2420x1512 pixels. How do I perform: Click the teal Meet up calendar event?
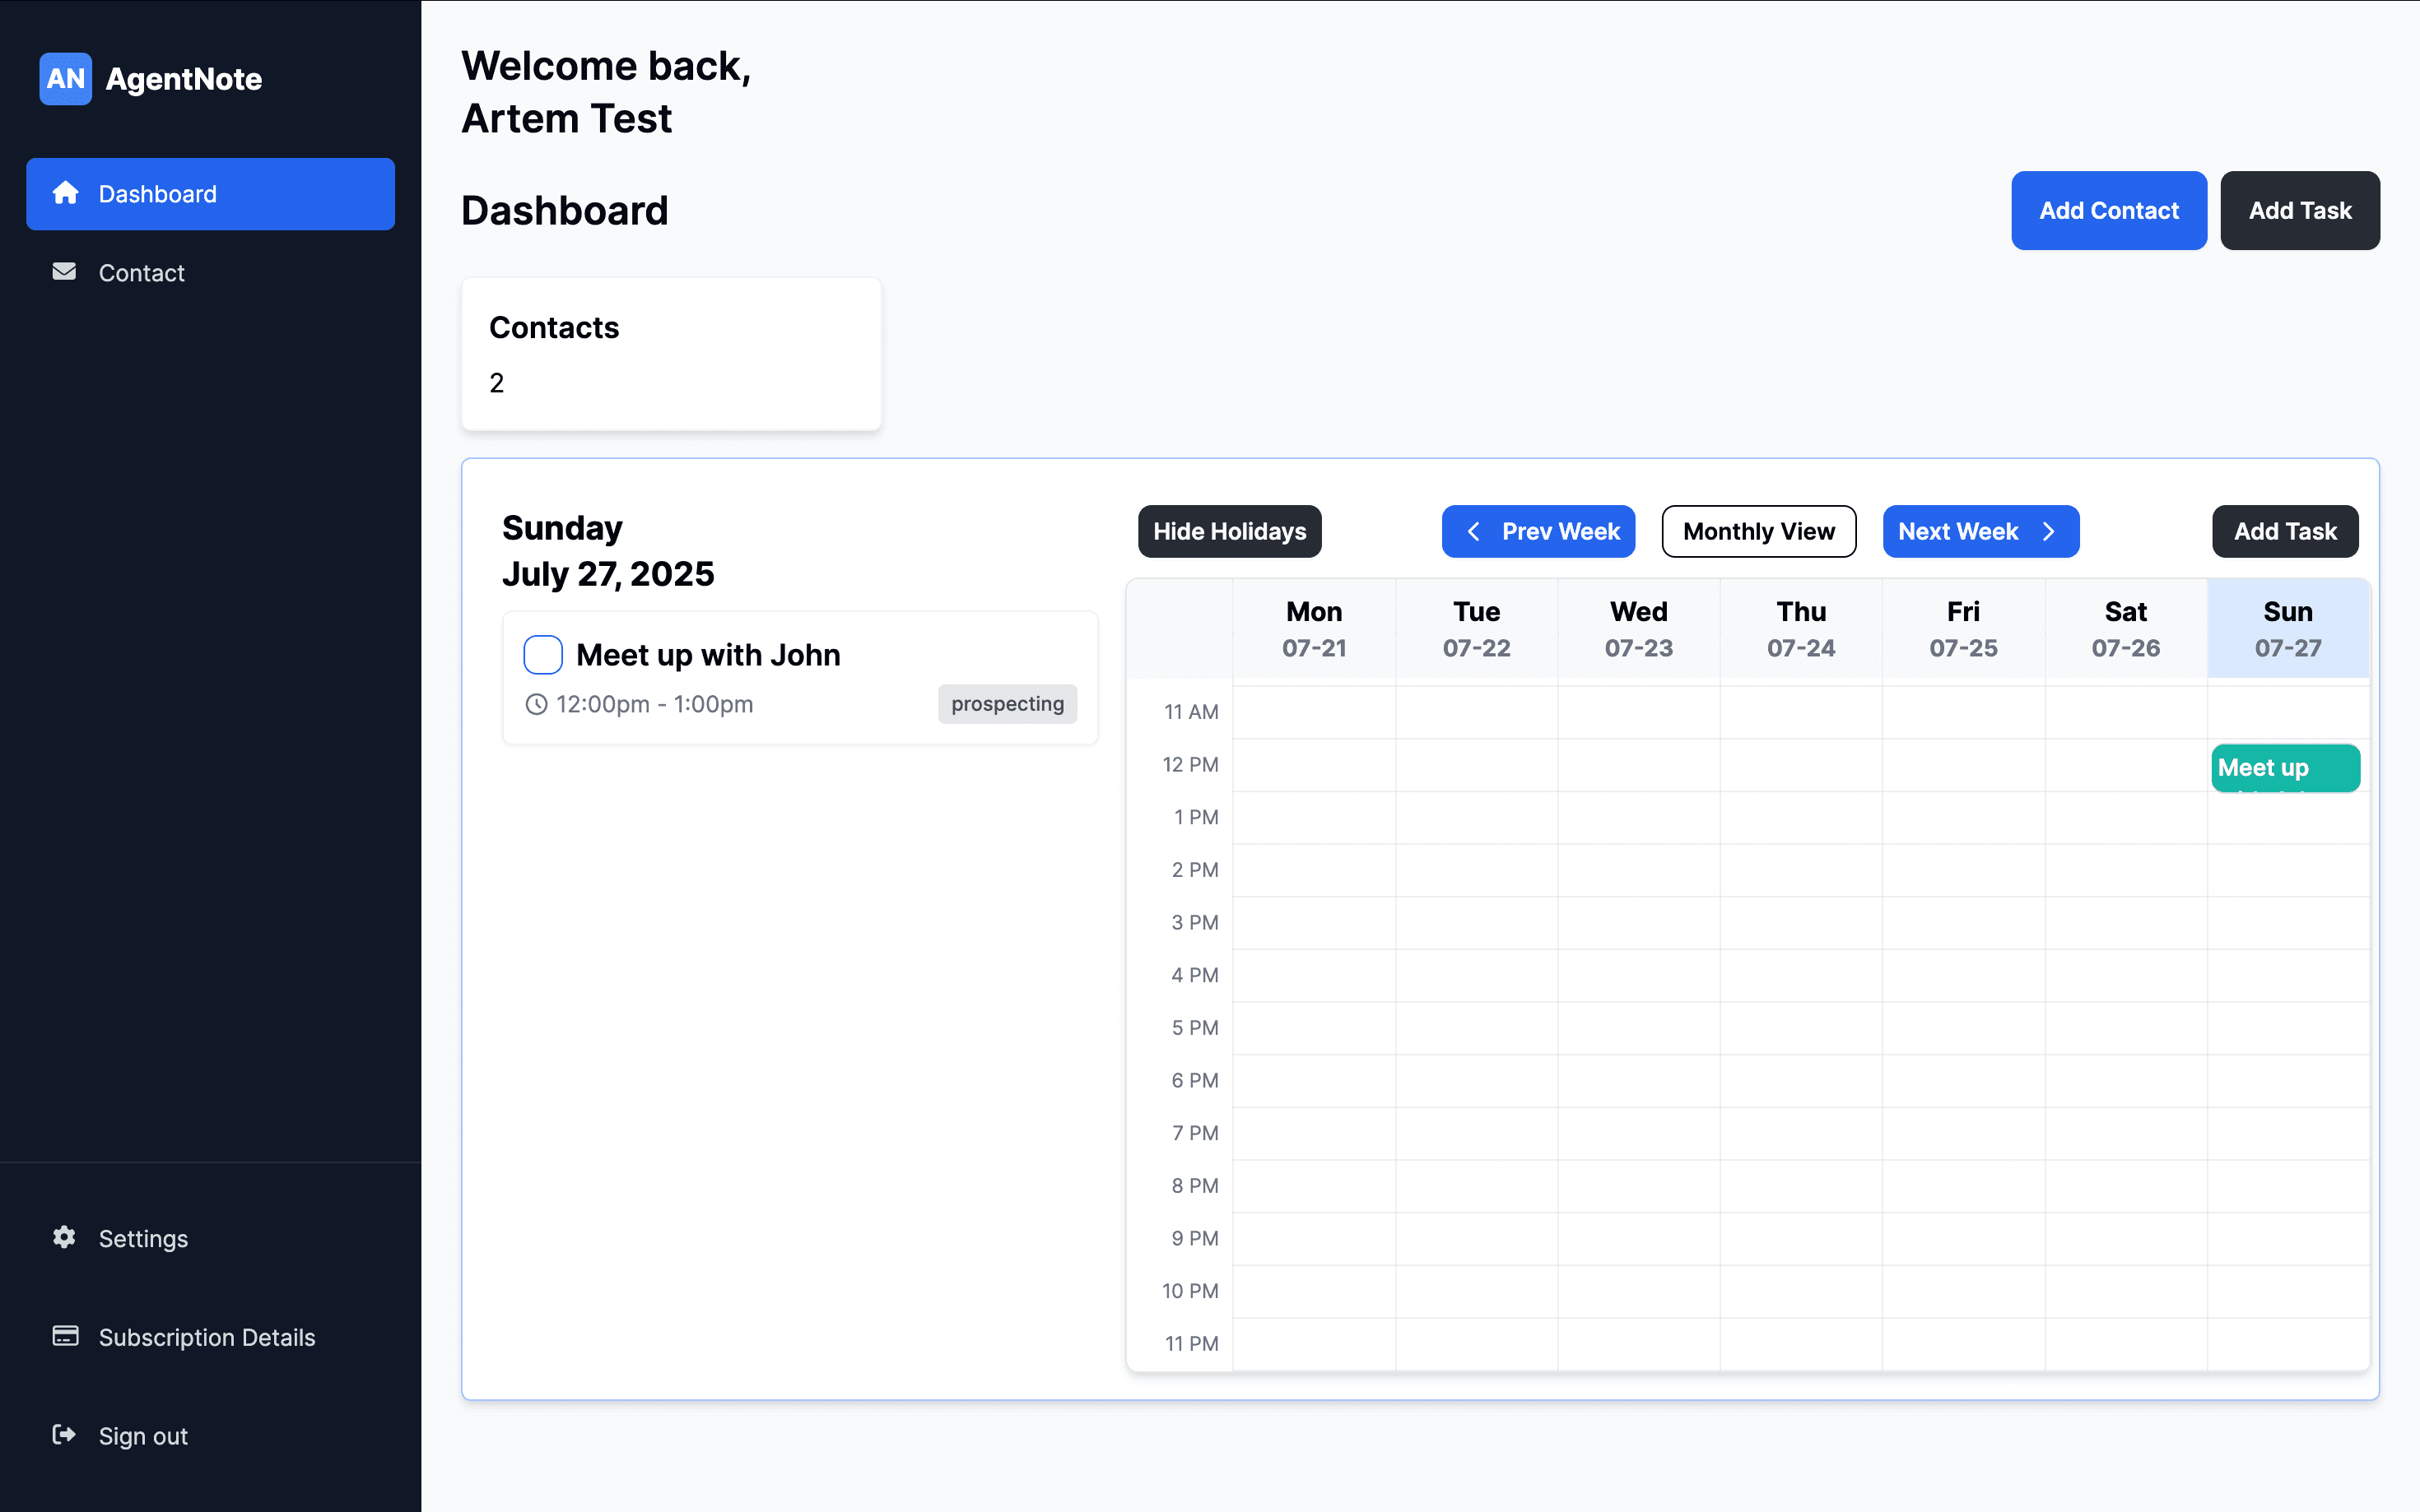(x=2284, y=768)
